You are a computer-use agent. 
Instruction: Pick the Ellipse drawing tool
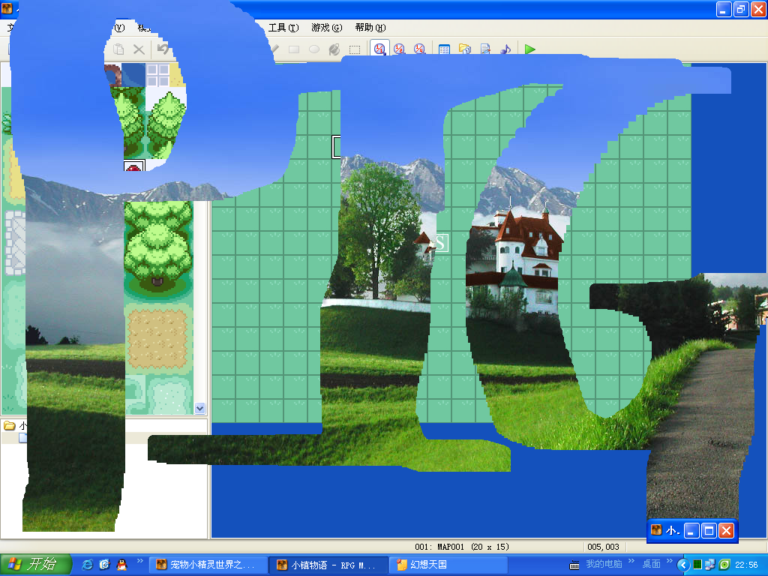pyautogui.click(x=314, y=49)
